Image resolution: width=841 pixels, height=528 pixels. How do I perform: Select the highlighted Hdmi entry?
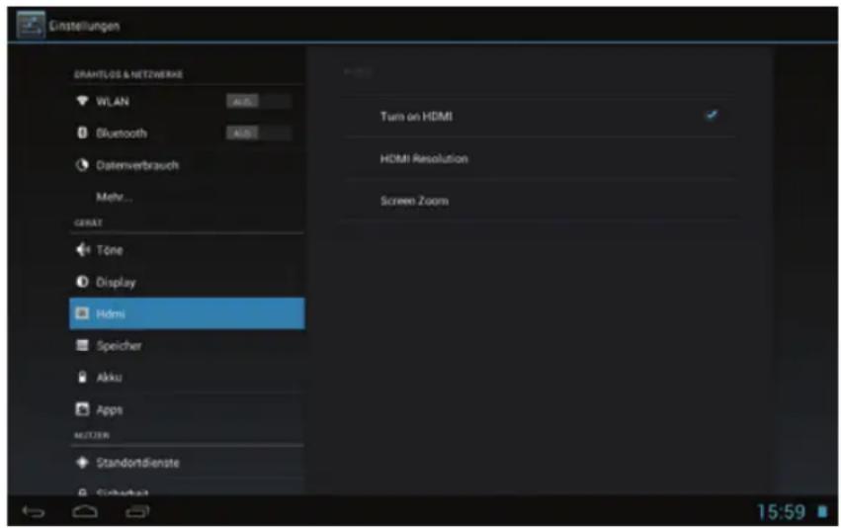click(x=187, y=313)
